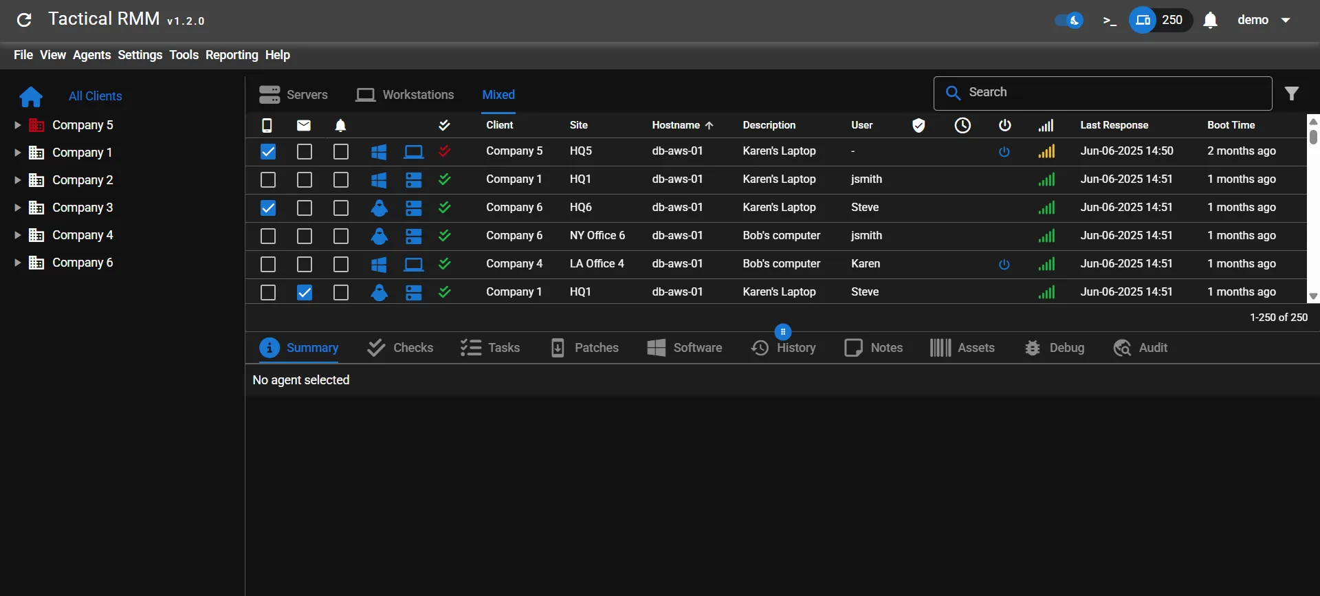Viewport: 1320px width, 596px height.
Task: Enable email alert for NY Office 6 row
Action: click(305, 236)
